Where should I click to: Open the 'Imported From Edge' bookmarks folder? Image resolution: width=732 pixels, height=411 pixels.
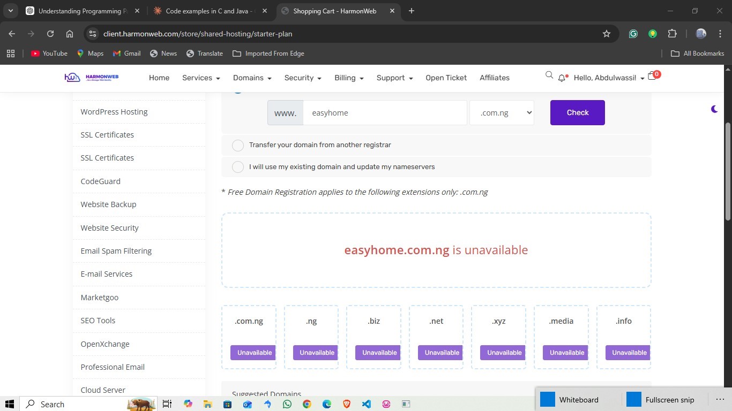coord(268,54)
